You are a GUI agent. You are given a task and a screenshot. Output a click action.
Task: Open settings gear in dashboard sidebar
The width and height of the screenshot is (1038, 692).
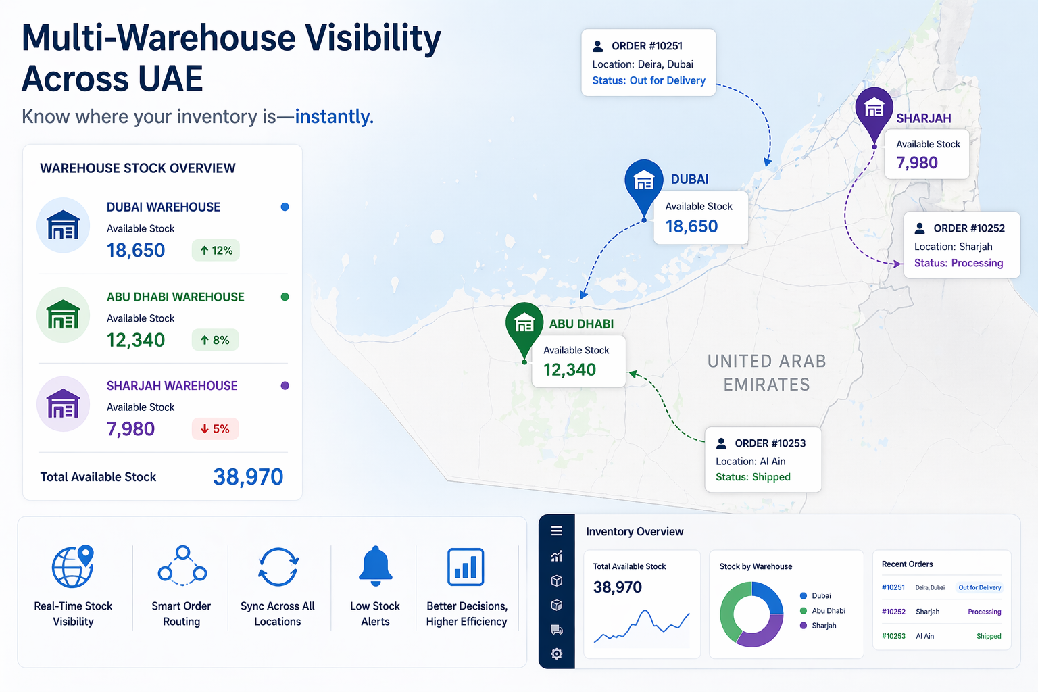(x=557, y=654)
